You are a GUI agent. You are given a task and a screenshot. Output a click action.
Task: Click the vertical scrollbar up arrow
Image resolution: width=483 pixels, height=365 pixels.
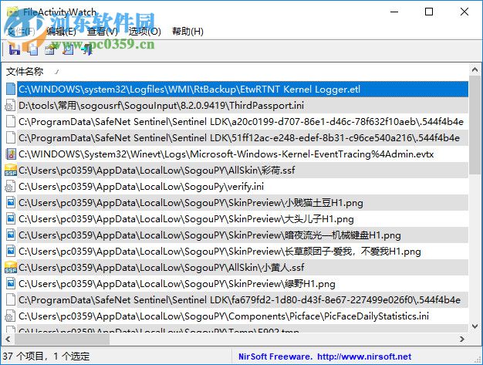click(475, 70)
